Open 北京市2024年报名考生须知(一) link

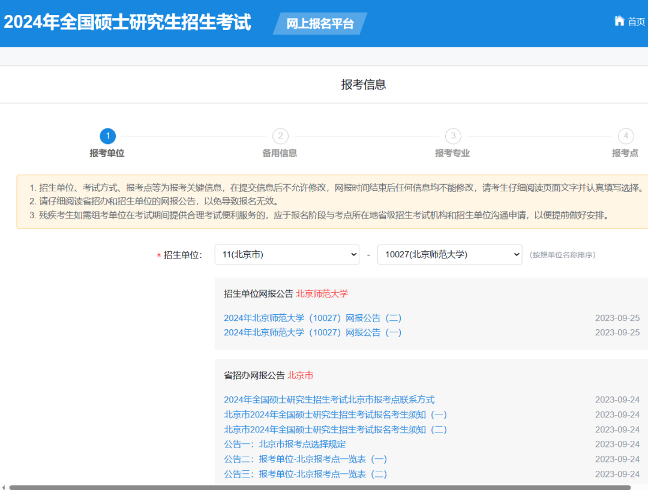pos(335,414)
